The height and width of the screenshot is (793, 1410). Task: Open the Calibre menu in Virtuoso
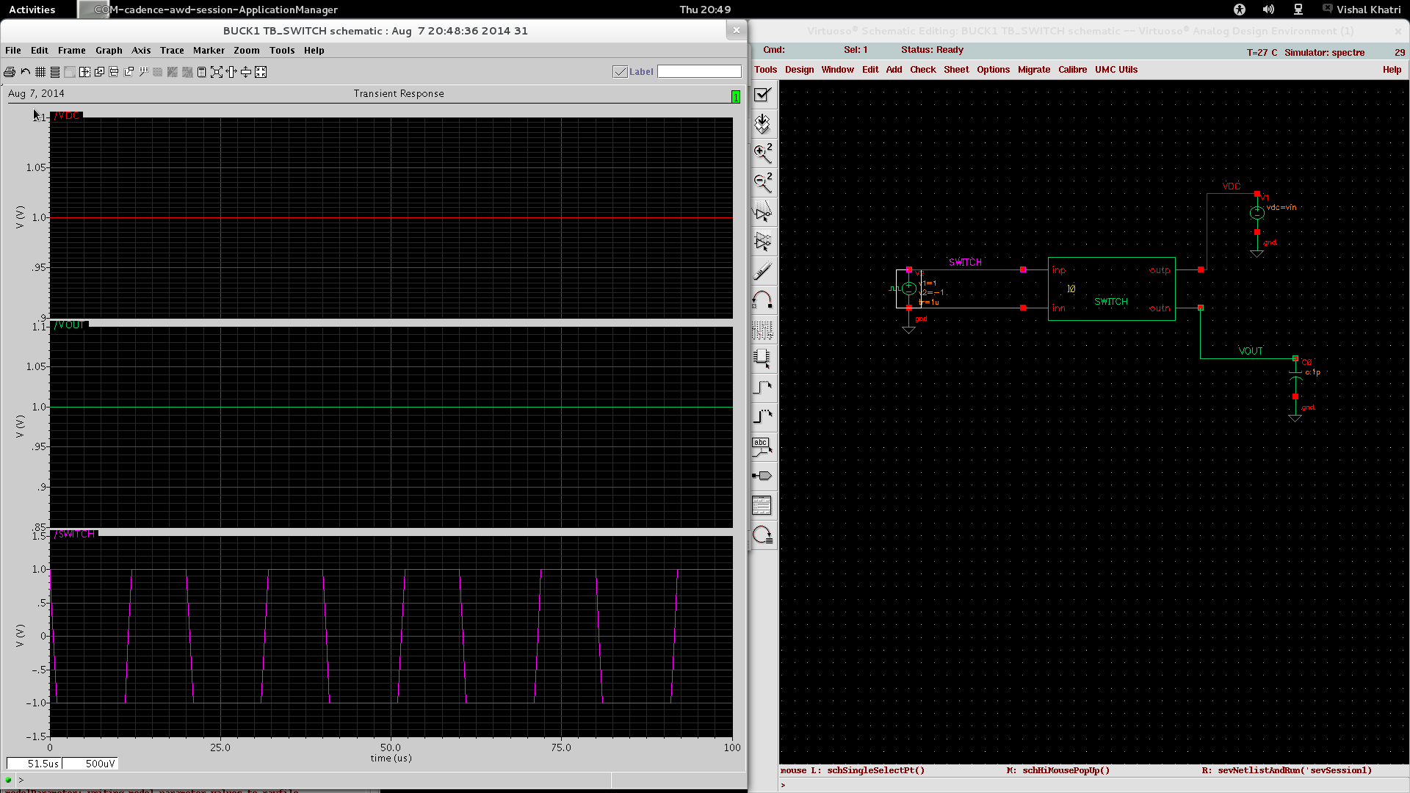coord(1072,70)
